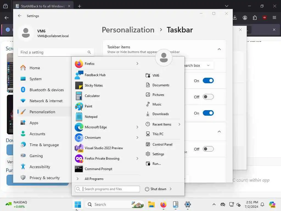Click the Copilot preview icon in tray
Viewport: 281px width, 211px height.
pyautogui.click(x=272, y=204)
